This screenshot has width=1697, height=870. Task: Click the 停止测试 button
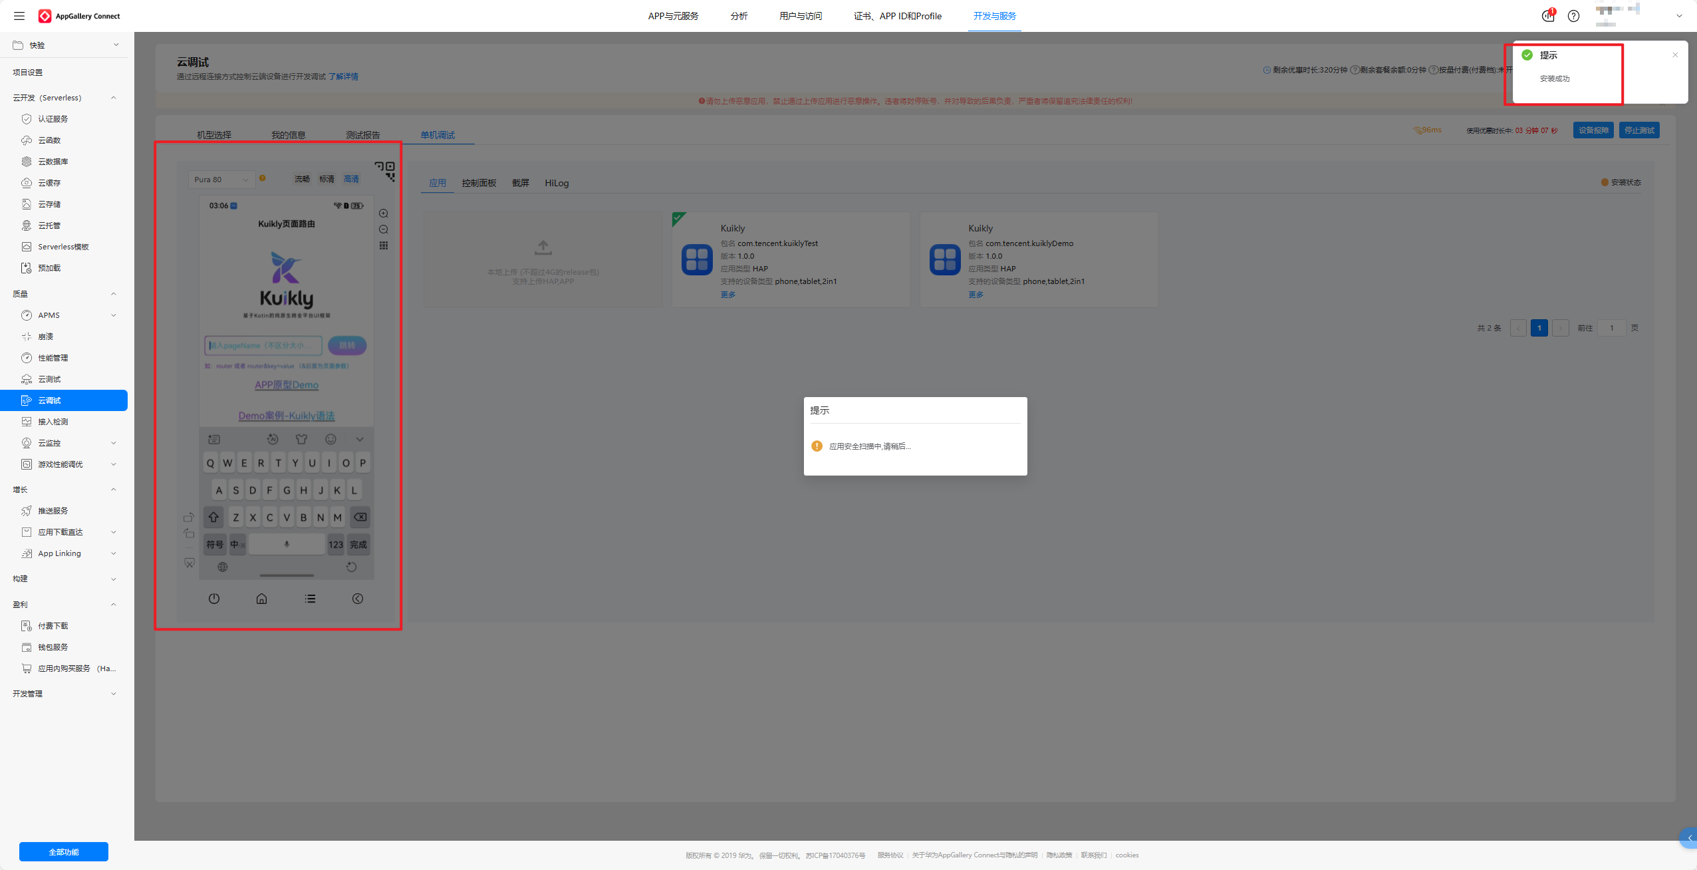coord(1639,130)
